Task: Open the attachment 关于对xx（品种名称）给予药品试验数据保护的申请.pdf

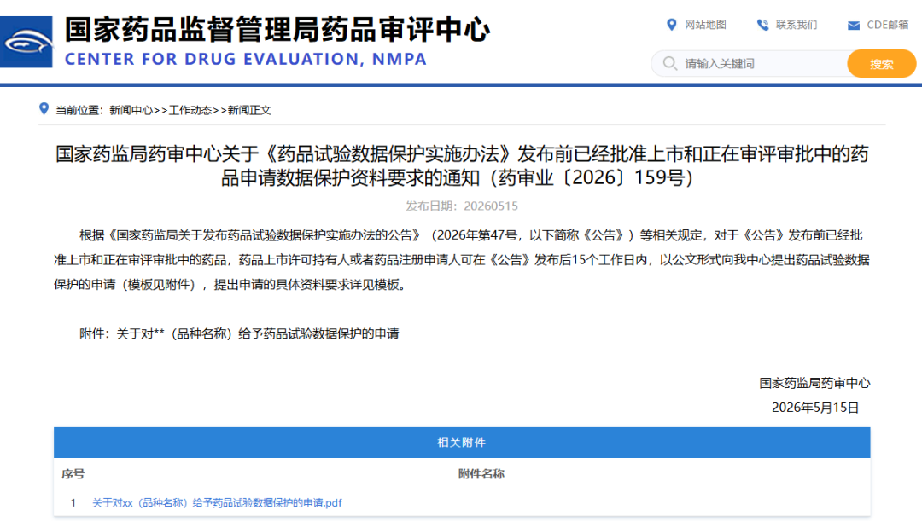Action: tap(217, 503)
